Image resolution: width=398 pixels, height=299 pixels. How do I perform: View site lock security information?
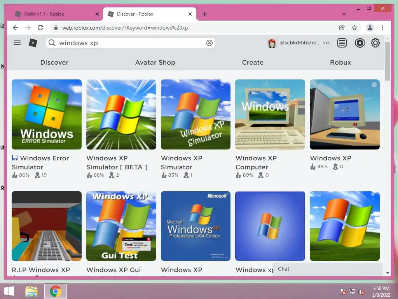pos(56,28)
